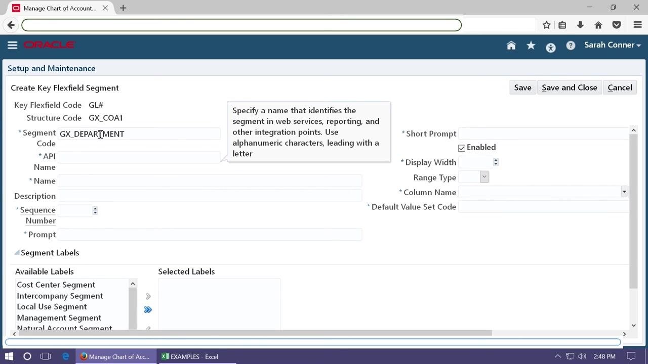The height and width of the screenshot is (364, 648).
Task: Open the Column Name dropdown
Action: coord(624,192)
